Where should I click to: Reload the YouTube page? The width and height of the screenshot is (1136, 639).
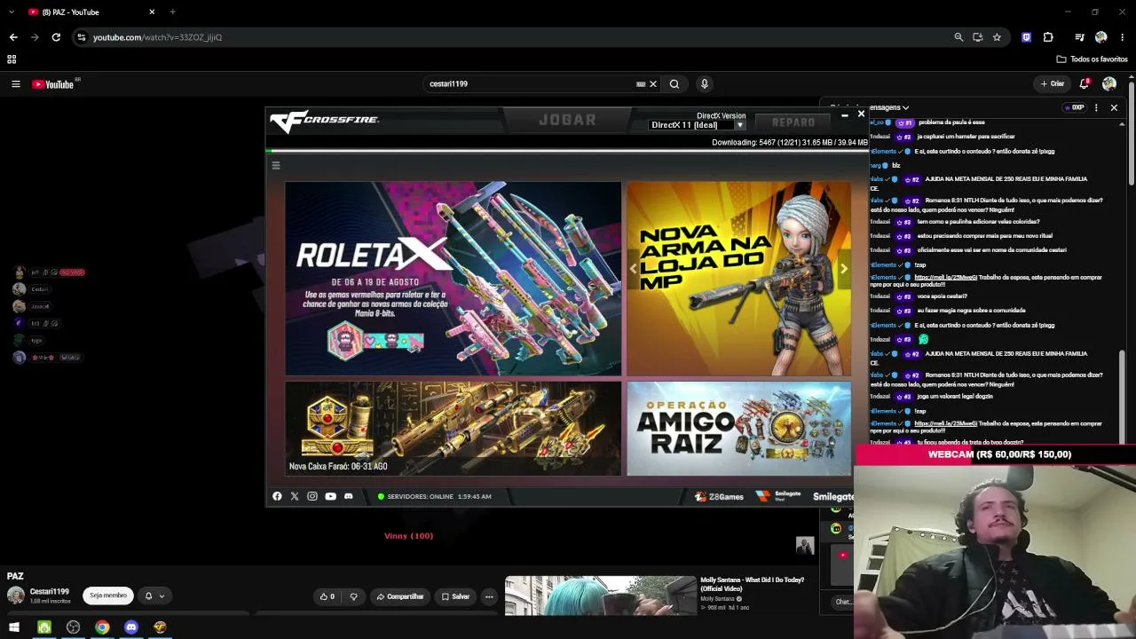coord(56,37)
